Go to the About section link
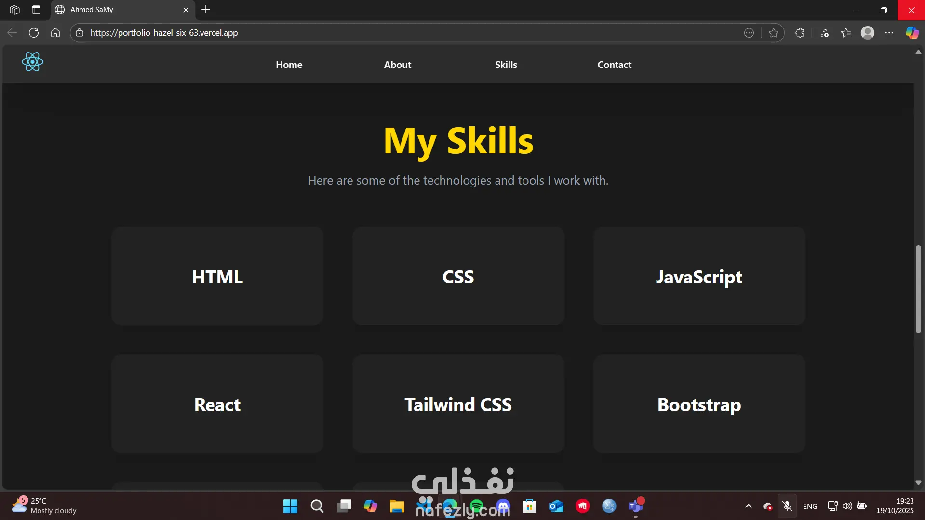925x520 pixels. (398, 65)
